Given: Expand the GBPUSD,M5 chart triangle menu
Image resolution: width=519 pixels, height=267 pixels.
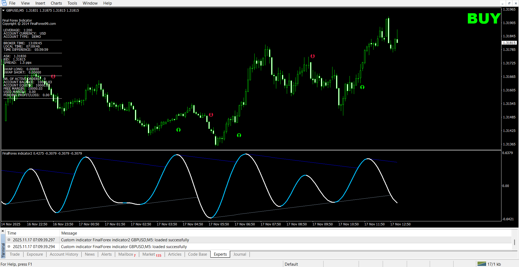Looking at the screenshot, I should (4, 11).
